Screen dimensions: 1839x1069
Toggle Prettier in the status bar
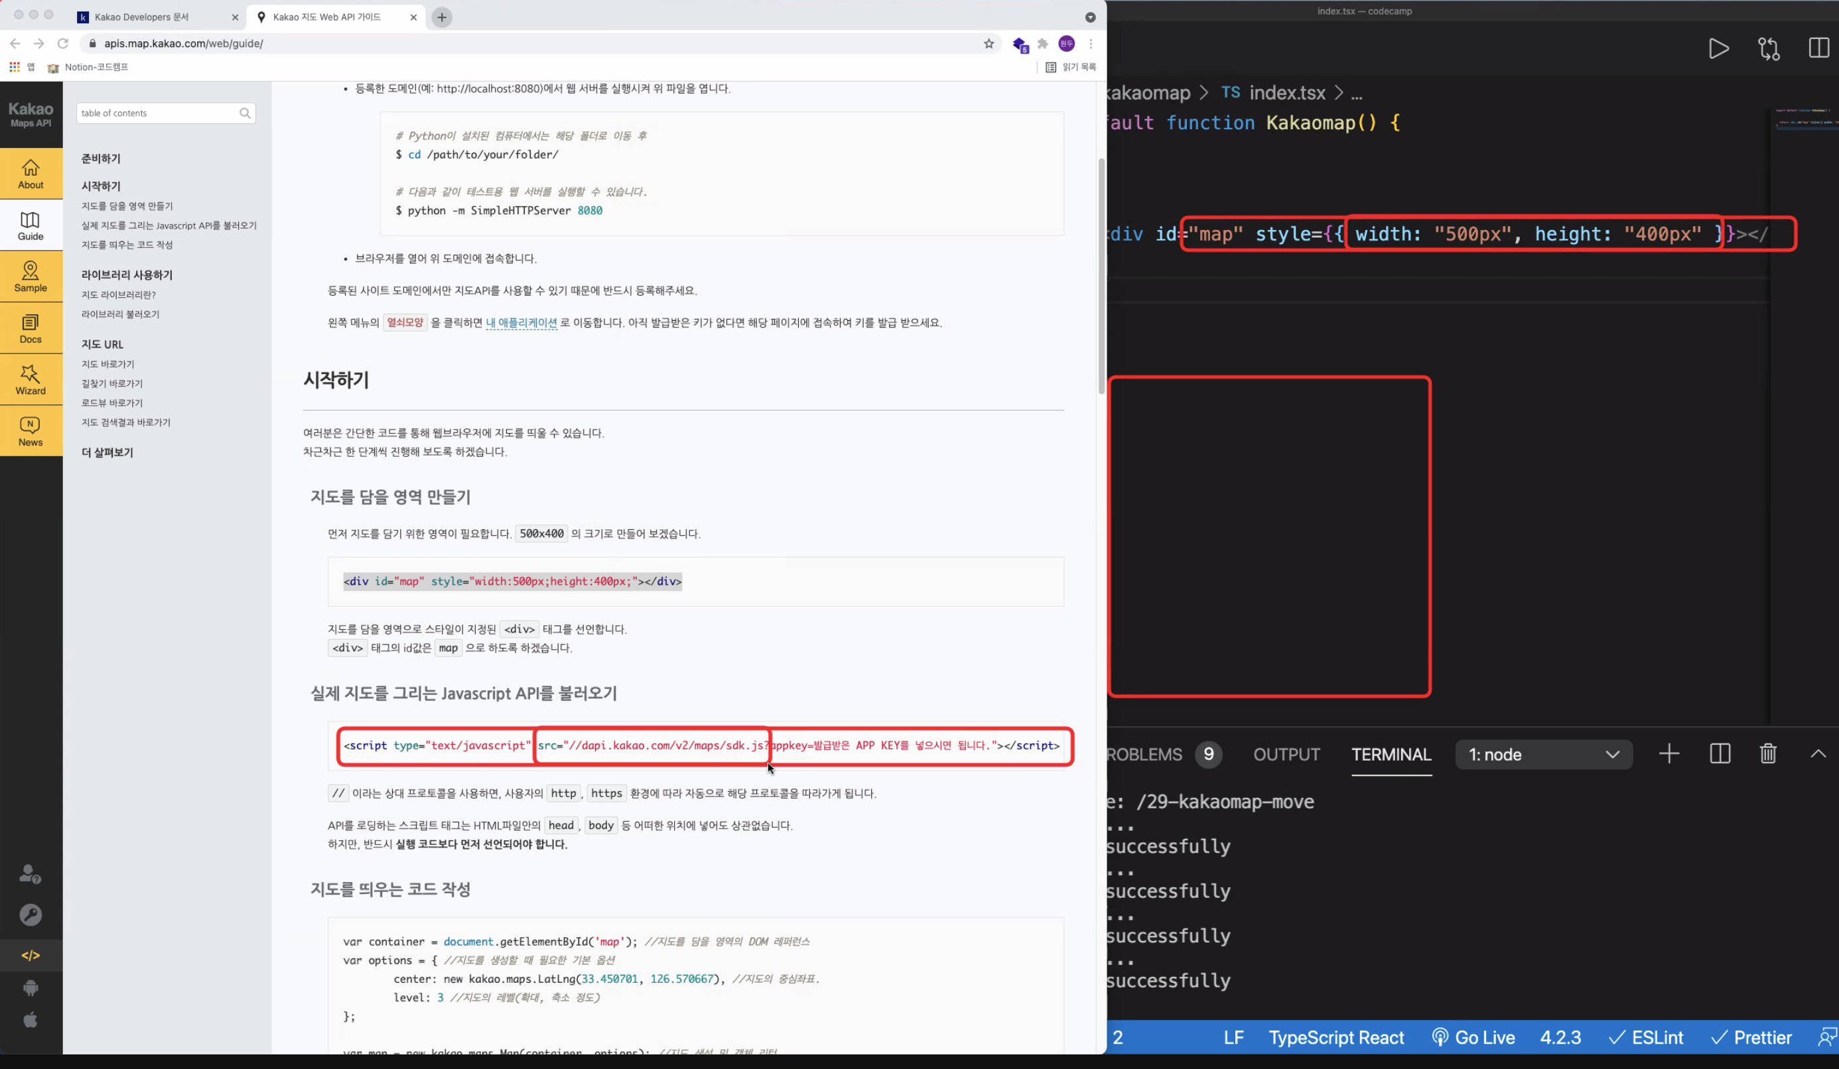click(x=1751, y=1037)
